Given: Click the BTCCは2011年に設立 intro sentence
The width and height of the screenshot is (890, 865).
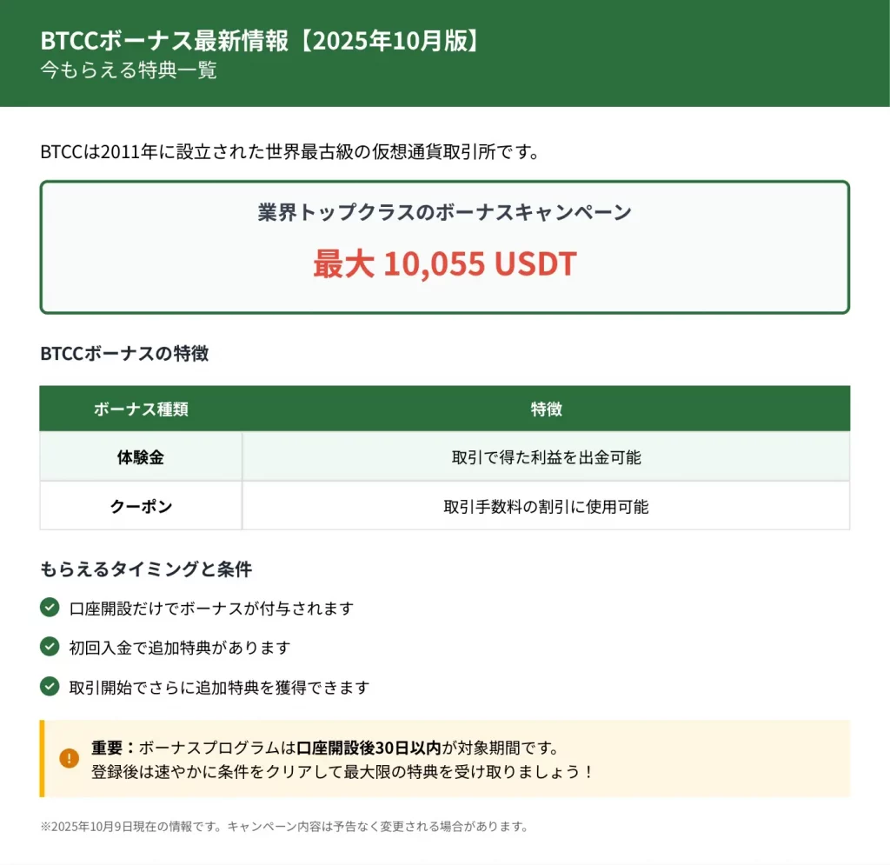Looking at the screenshot, I should (x=290, y=152).
